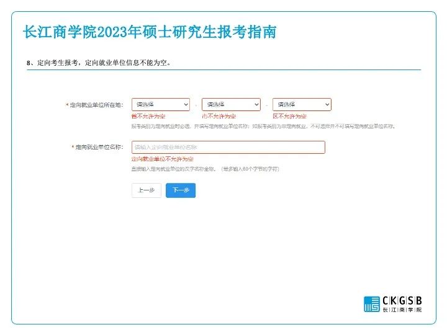Viewport: 447px width, 335px height.
Task: Click the hint text starting 报考类别为定向就业时必选
Action: [x=263, y=126]
